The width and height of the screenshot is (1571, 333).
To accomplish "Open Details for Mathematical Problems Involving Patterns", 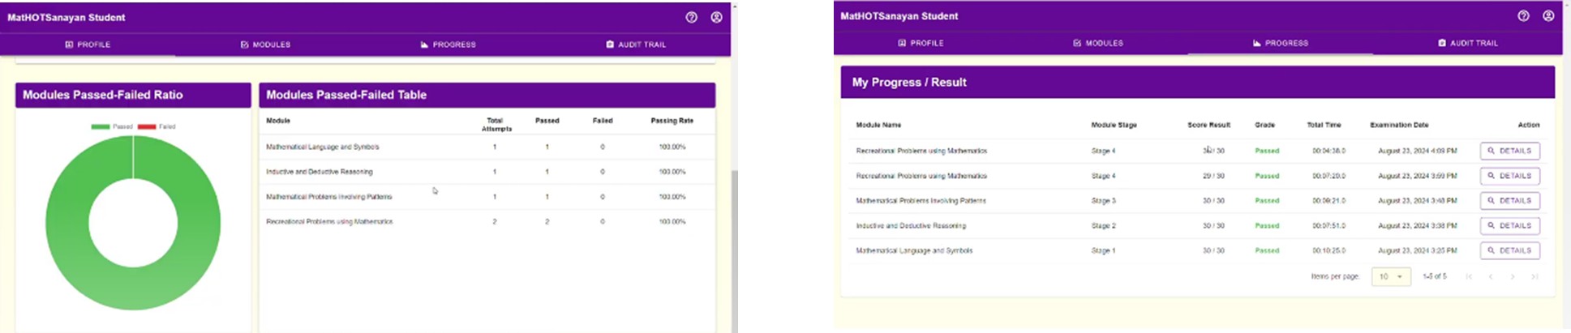I will 1509,201.
